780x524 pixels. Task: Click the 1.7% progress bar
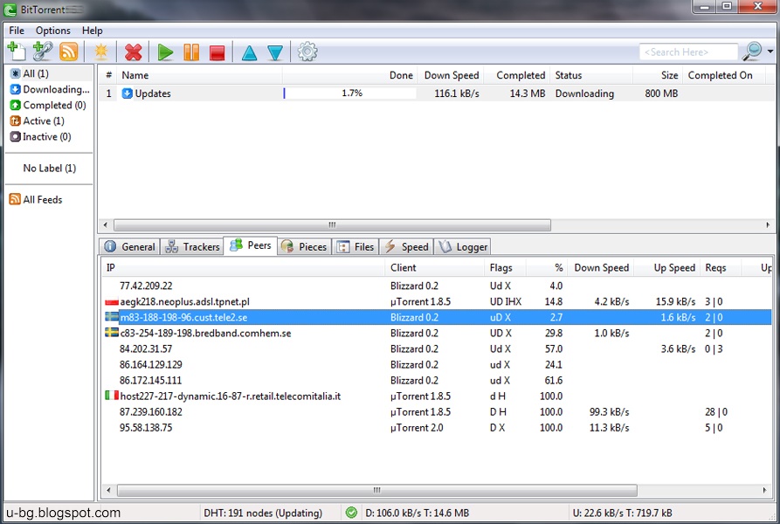pyautogui.click(x=350, y=93)
